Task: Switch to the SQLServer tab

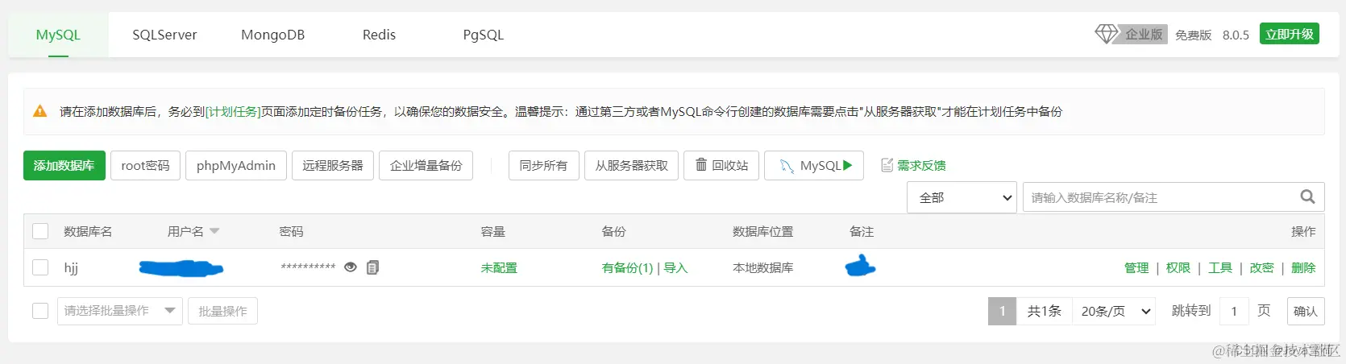Action: pyautogui.click(x=164, y=35)
